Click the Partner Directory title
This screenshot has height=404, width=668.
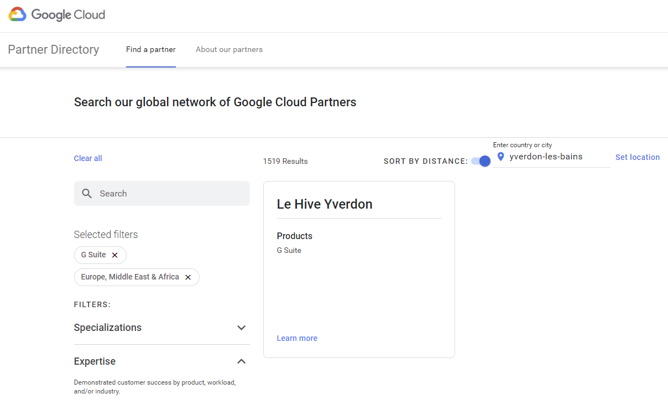point(54,50)
